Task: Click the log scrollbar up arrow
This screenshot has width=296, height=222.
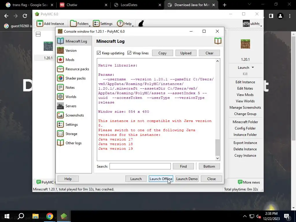Action: coord(217,61)
